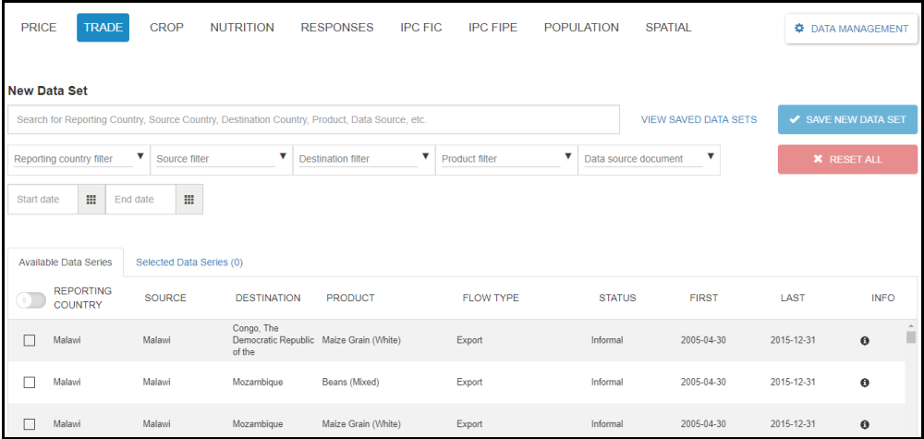924x439 pixels.
Task: Toggle the select-all switch in table header
Action: (30, 299)
